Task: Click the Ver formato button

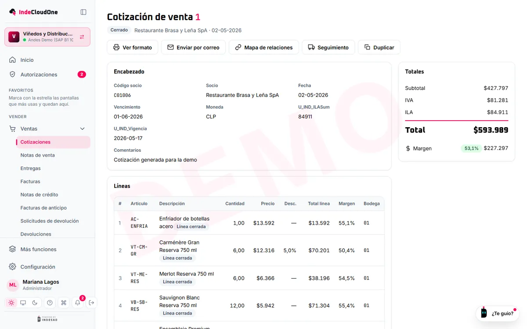Action: tap(133, 47)
